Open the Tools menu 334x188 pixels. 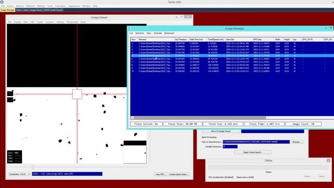50,6
